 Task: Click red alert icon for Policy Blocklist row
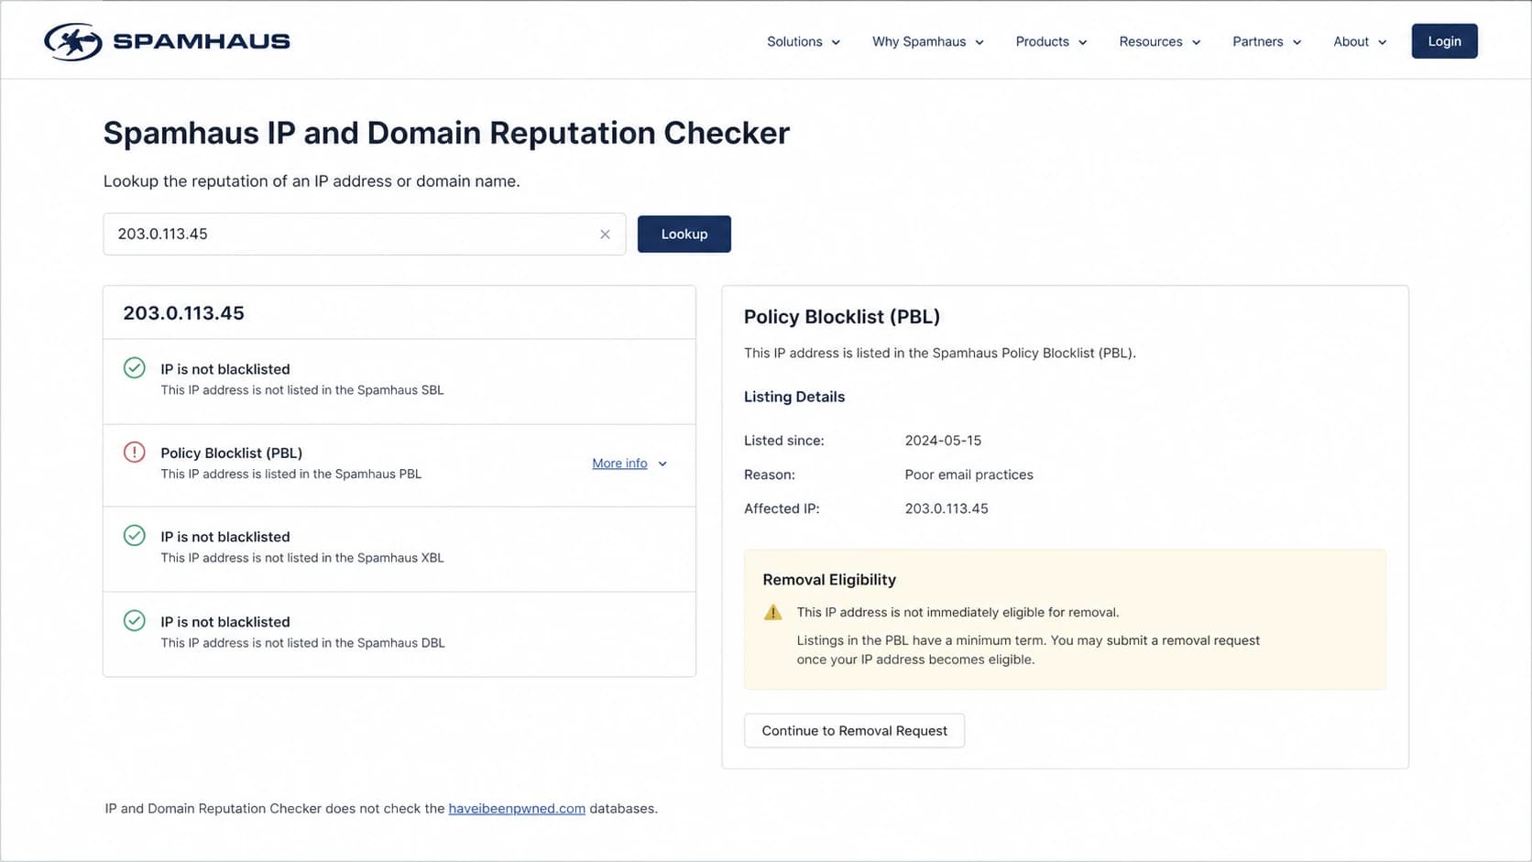135,452
